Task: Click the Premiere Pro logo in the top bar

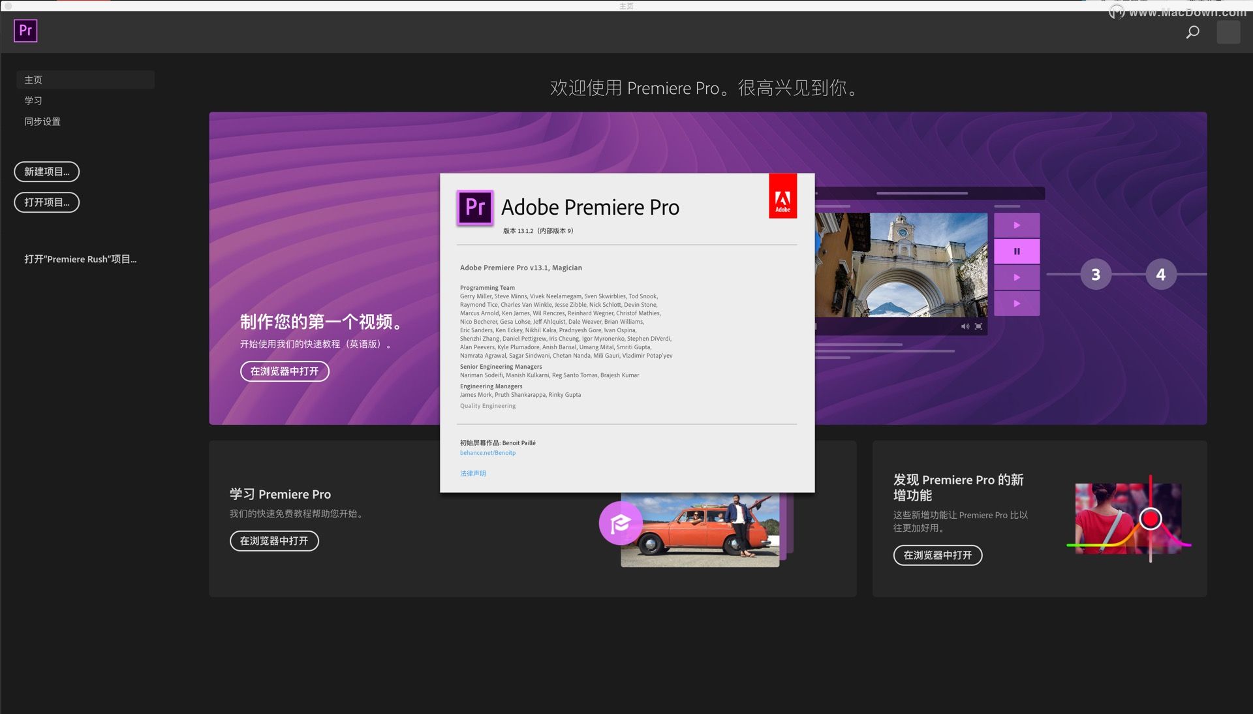Action: (x=25, y=31)
